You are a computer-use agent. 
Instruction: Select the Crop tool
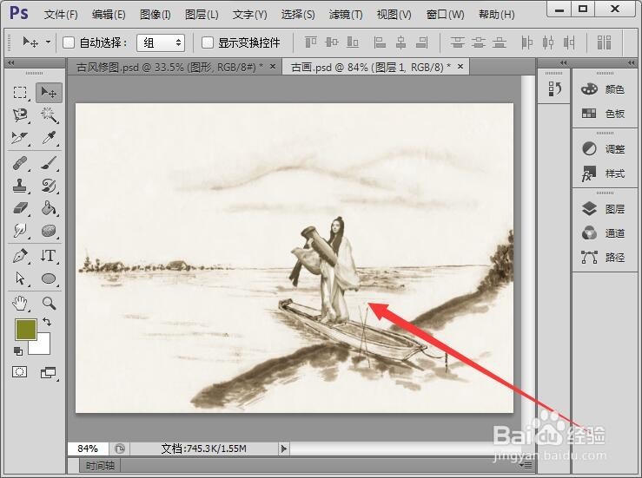pyautogui.click(x=20, y=138)
